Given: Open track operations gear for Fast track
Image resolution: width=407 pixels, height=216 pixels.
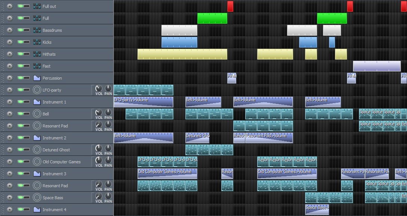Looking at the screenshot, I should [10, 66].
